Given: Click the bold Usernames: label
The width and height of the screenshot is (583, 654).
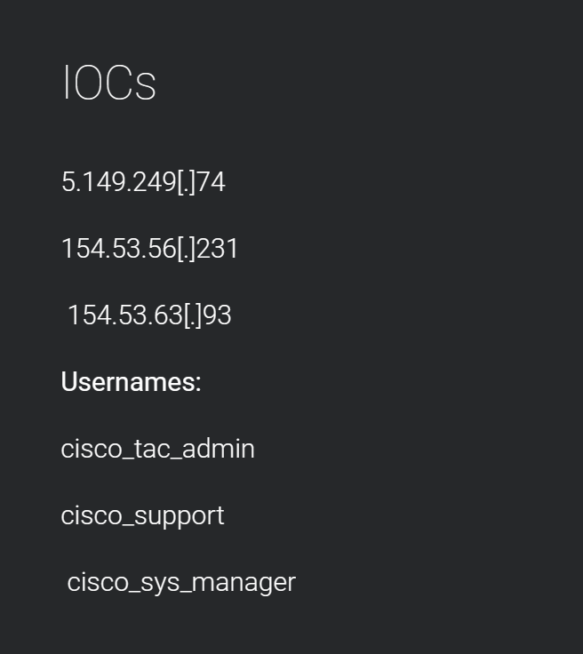Looking at the screenshot, I should [131, 381].
